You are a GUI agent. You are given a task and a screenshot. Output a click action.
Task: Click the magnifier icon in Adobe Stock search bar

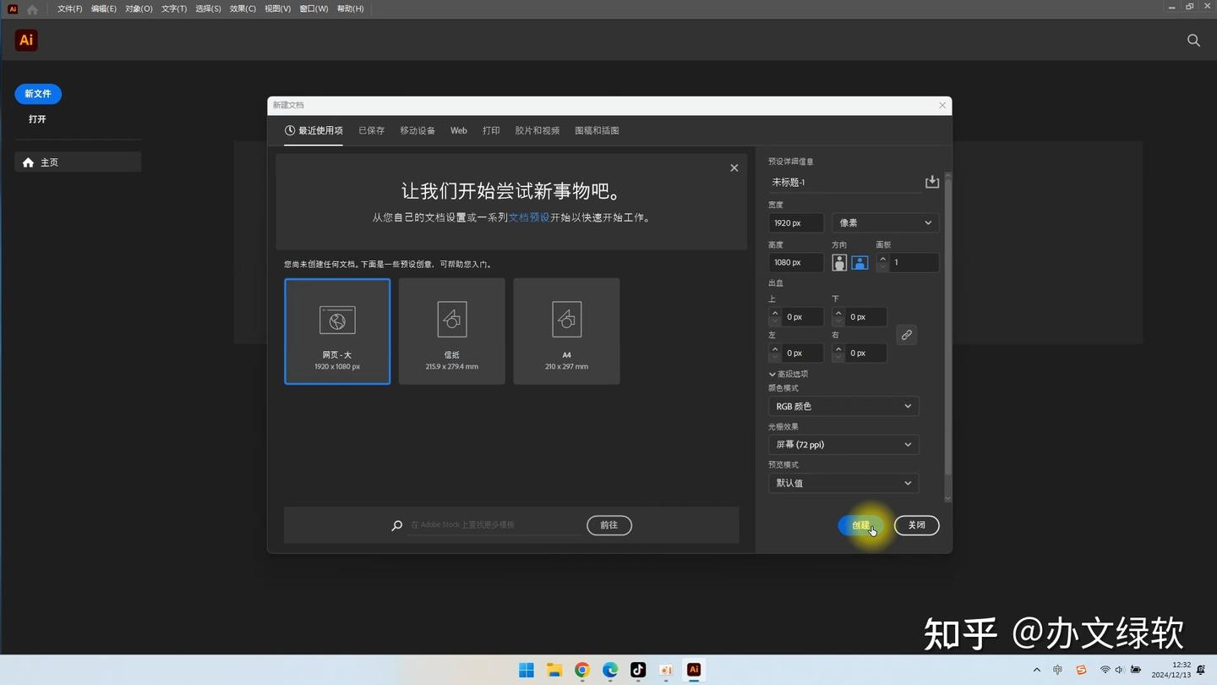pos(396,525)
